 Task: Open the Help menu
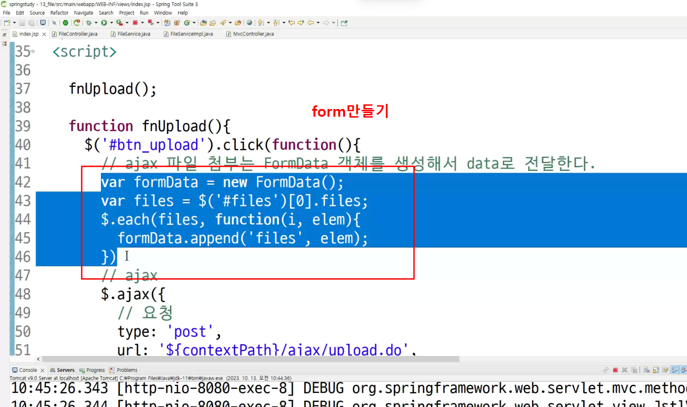coord(183,13)
